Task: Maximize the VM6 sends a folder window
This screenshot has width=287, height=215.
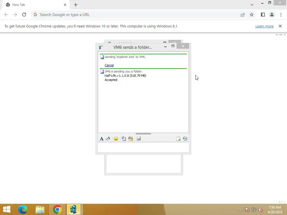Action: tap(173, 46)
